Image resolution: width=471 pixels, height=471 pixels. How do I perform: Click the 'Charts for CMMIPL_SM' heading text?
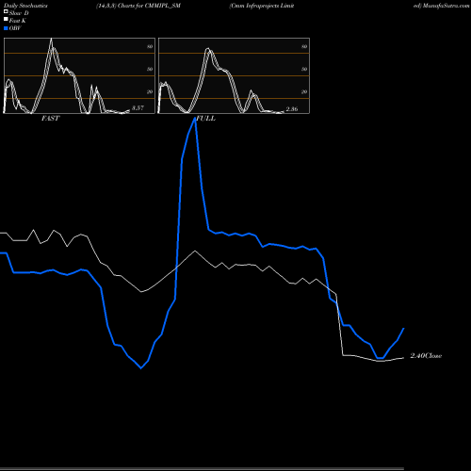click(x=149, y=6)
